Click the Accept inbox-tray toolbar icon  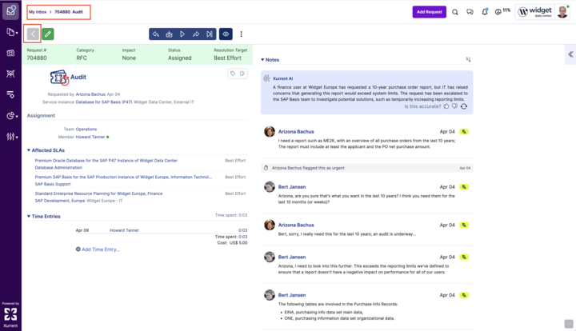169,34
